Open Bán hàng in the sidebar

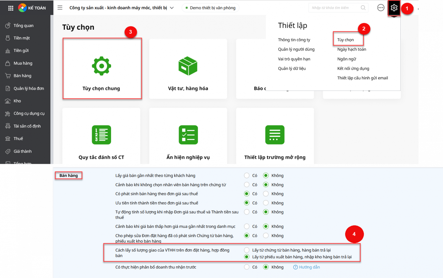tap(22, 76)
